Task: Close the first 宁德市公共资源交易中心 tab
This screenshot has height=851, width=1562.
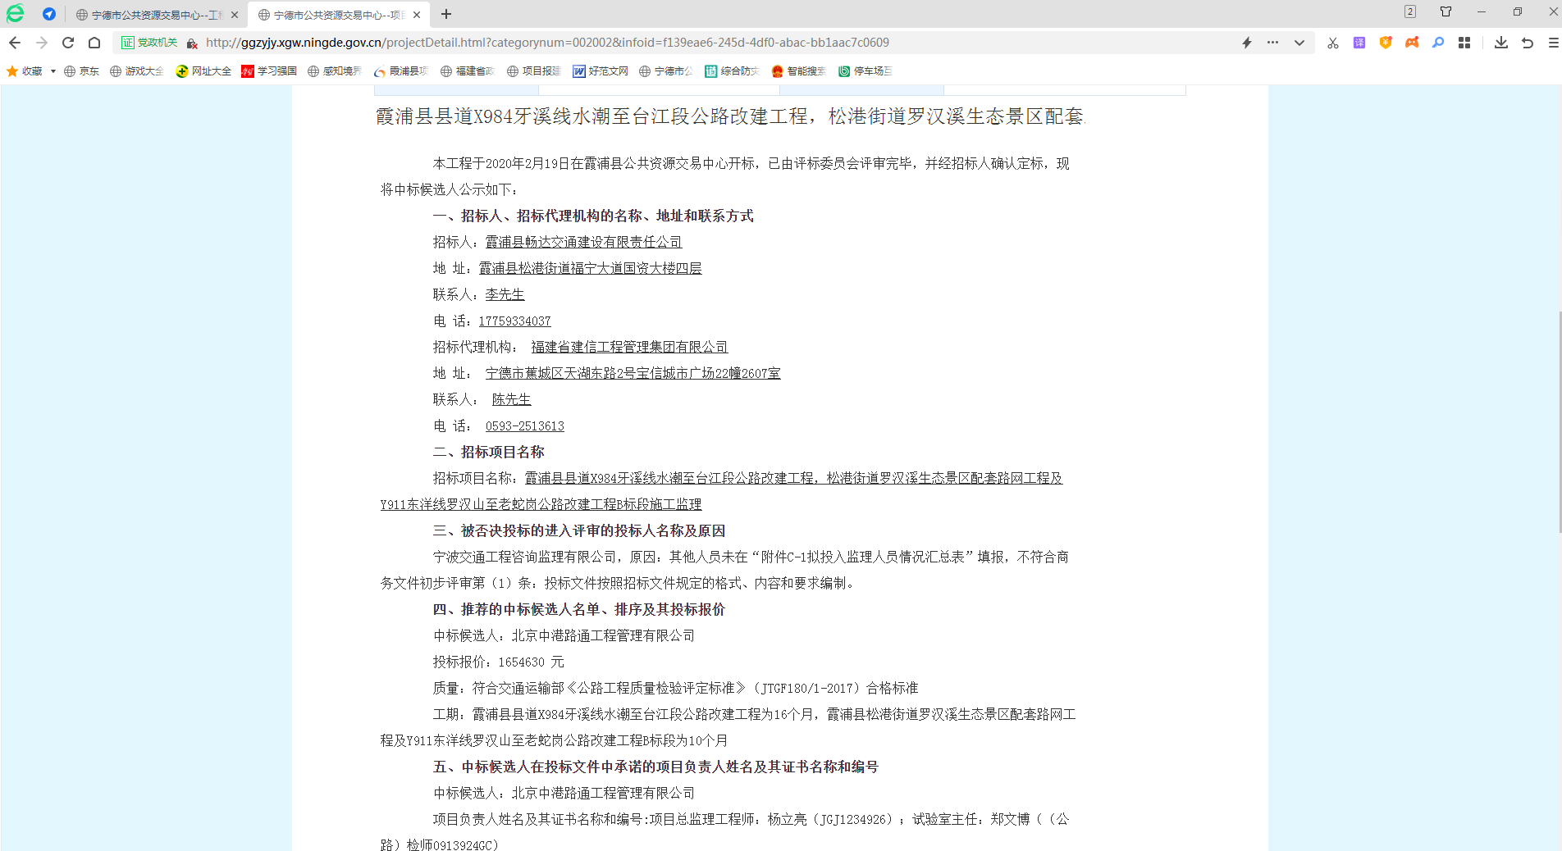Action: [235, 15]
